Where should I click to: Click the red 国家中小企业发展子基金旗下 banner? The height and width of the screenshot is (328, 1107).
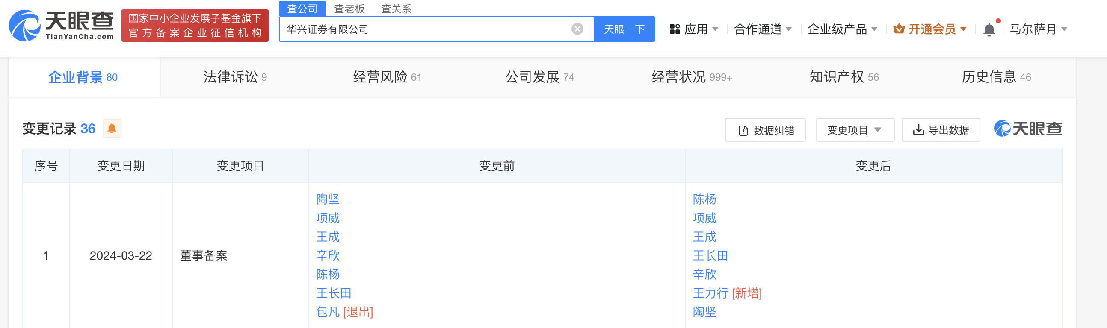[x=195, y=26]
